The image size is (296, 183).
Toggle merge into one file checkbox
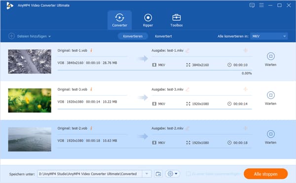point(188,174)
